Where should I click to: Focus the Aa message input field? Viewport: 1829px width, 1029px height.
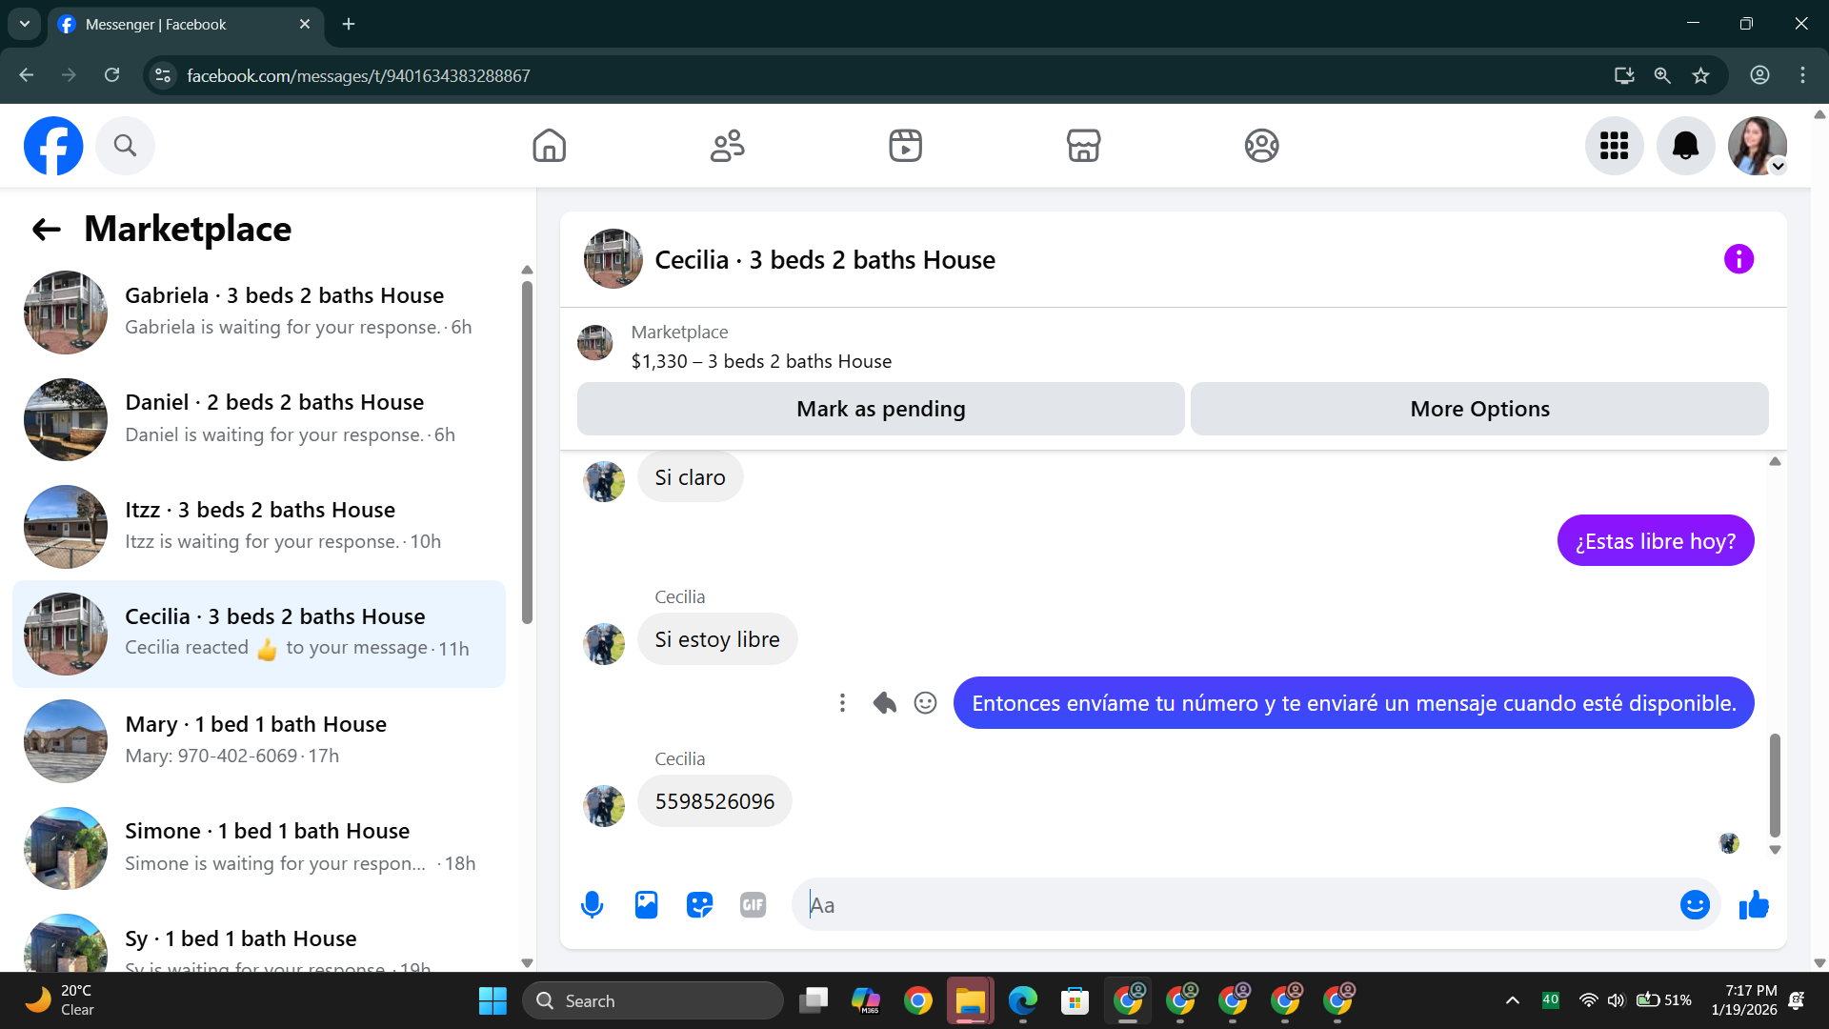pos(1238,905)
